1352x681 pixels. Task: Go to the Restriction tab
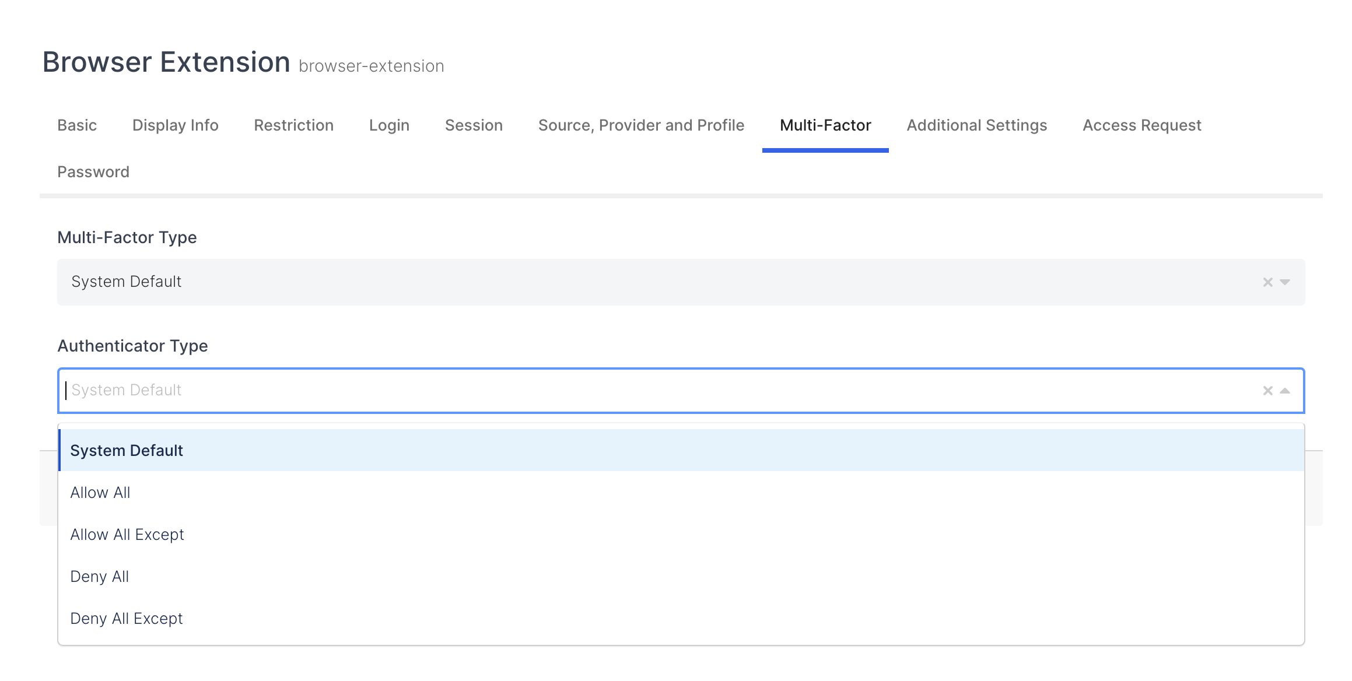(294, 125)
